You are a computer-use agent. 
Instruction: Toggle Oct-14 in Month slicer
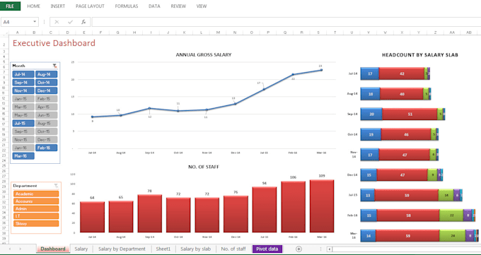coord(46,83)
